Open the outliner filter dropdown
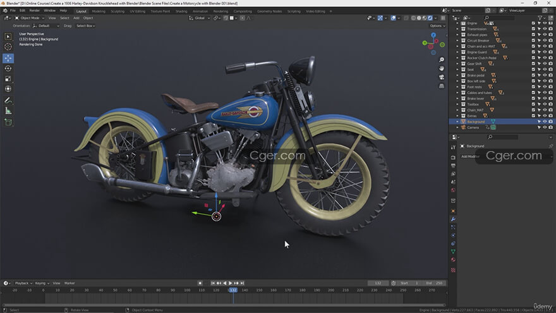556x313 pixels. [x=541, y=18]
